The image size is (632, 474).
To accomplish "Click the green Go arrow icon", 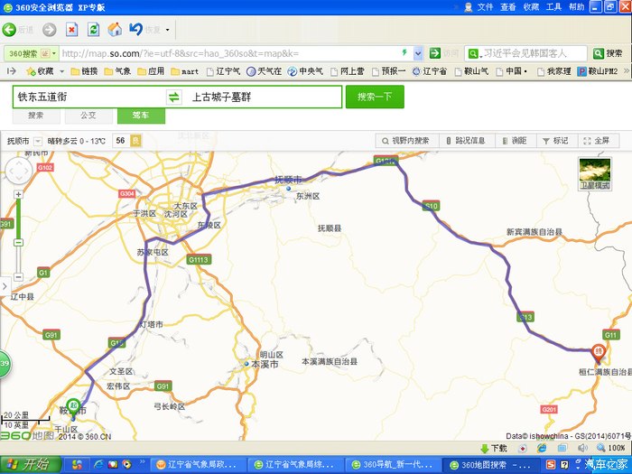I will click(x=434, y=52).
